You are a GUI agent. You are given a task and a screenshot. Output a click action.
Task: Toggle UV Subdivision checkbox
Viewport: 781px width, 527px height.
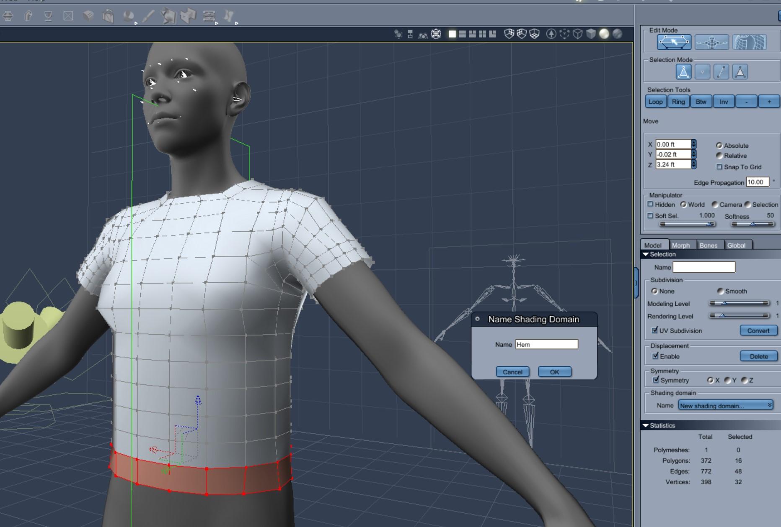click(x=654, y=330)
